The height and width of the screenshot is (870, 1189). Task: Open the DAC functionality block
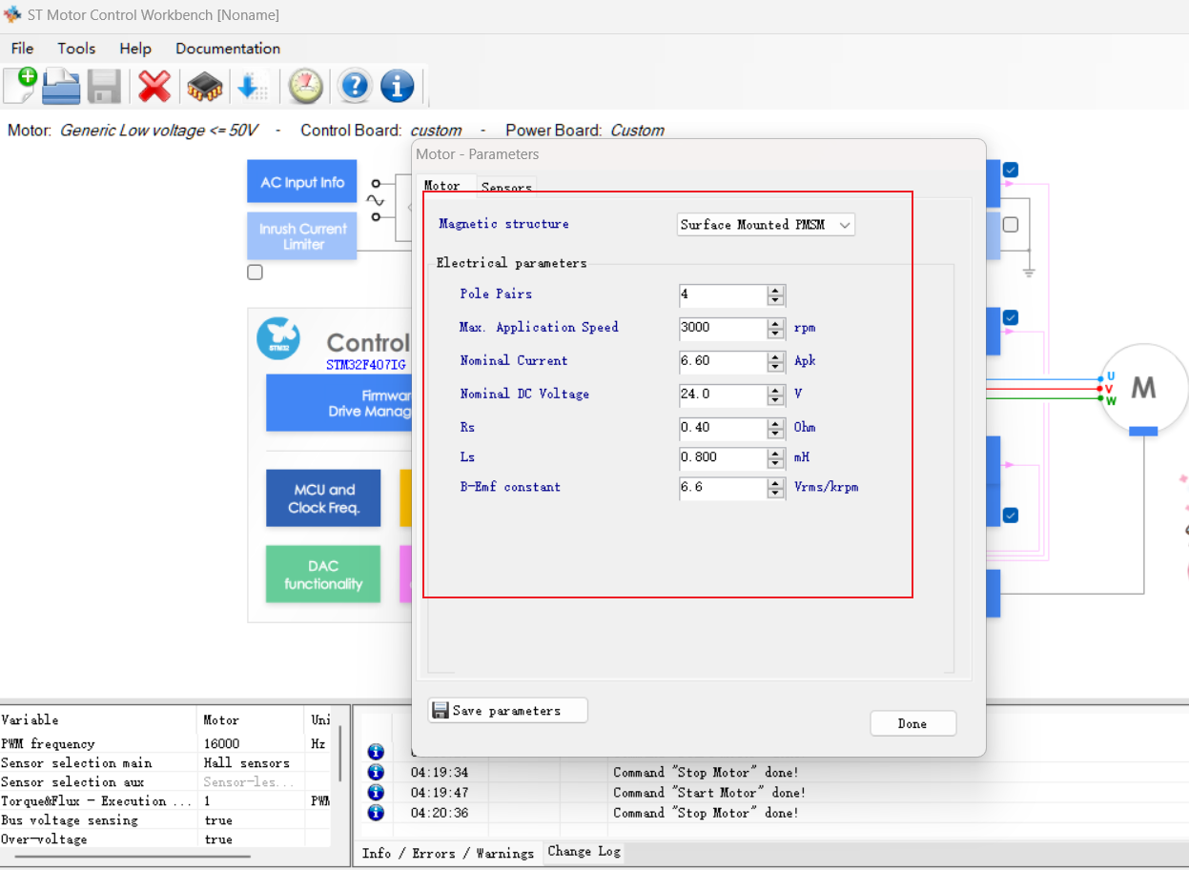(x=323, y=575)
